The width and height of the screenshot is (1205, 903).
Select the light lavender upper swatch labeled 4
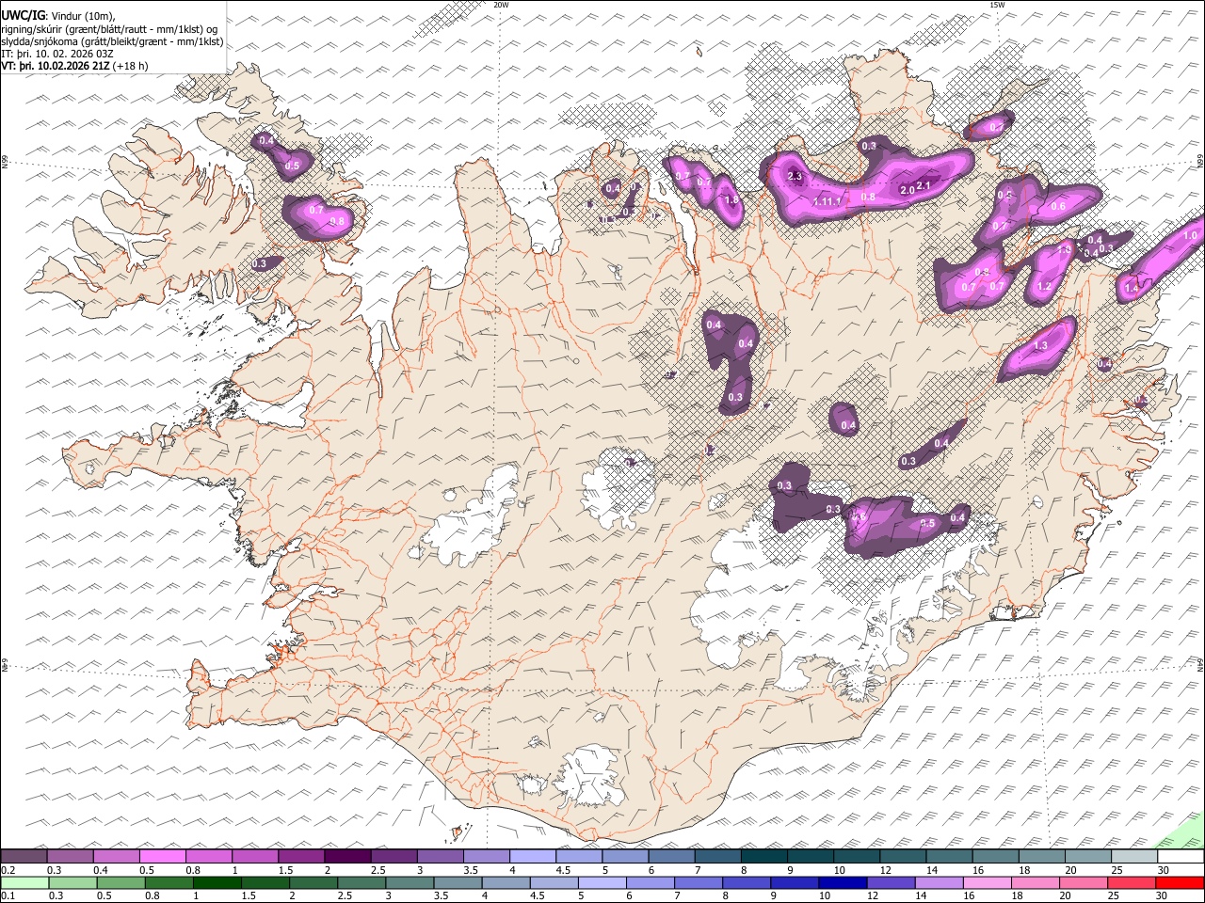533,856
